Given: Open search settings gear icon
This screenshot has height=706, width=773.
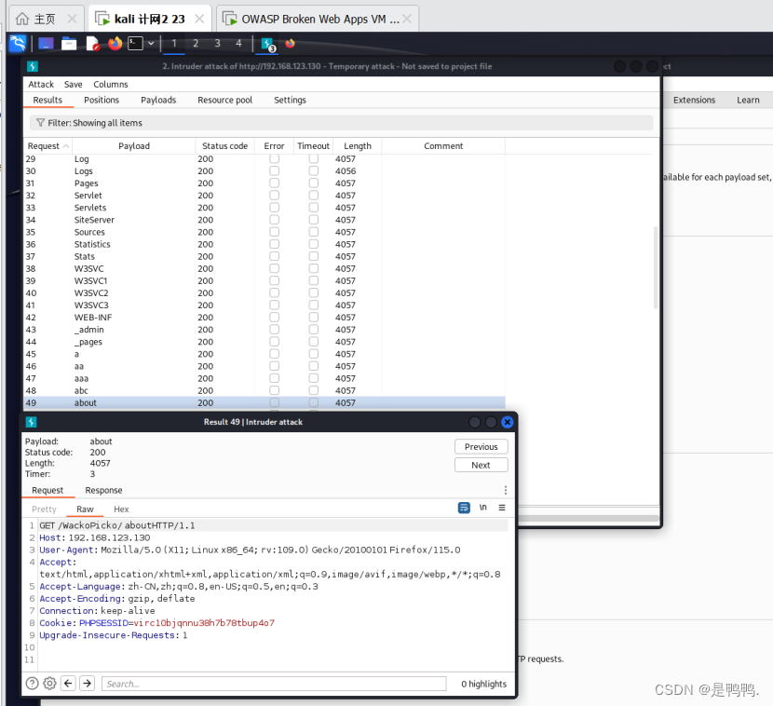Looking at the screenshot, I should tap(49, 684).
